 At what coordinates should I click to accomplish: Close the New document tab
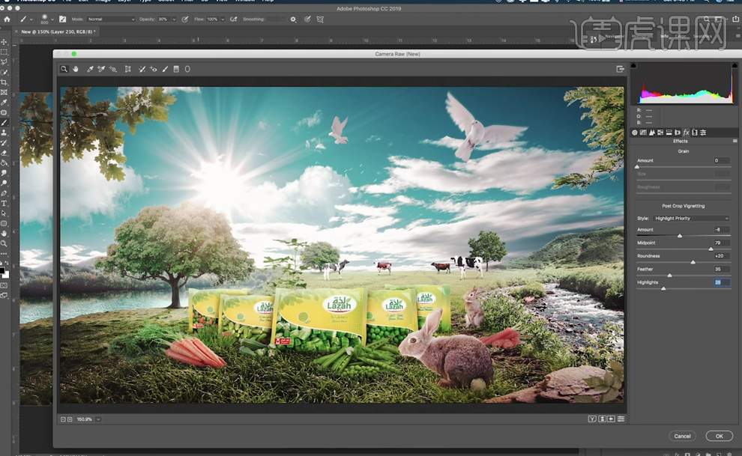tap(16, 31)
